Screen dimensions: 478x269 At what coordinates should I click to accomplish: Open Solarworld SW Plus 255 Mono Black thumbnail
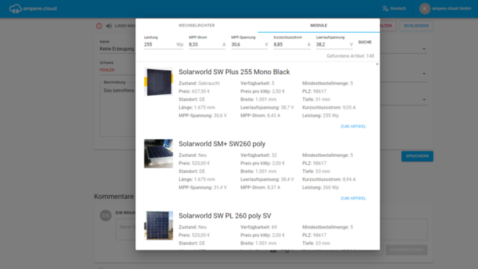[x=158, y=82]
